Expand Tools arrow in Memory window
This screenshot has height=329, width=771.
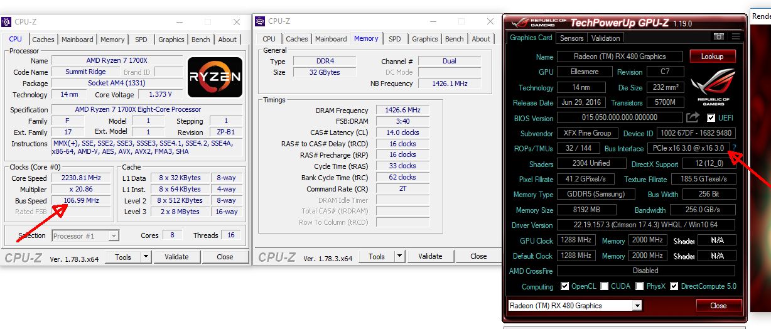click(399, 256)
